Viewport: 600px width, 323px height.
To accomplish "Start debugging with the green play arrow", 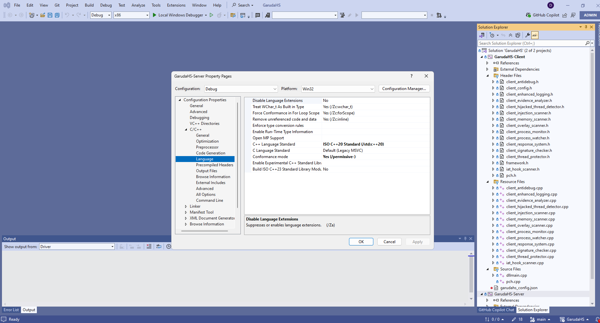I will [155, 15].
